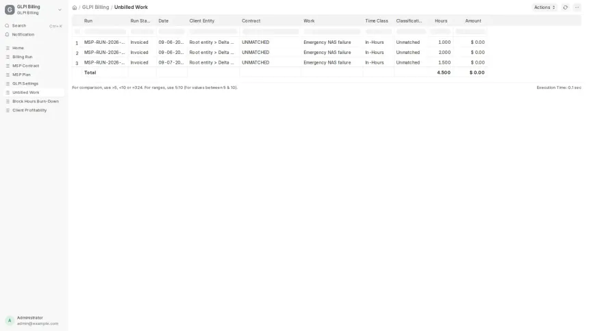This screenshot has height=331, width=589.
Task: Click the Amount column header
Action: 471,21
